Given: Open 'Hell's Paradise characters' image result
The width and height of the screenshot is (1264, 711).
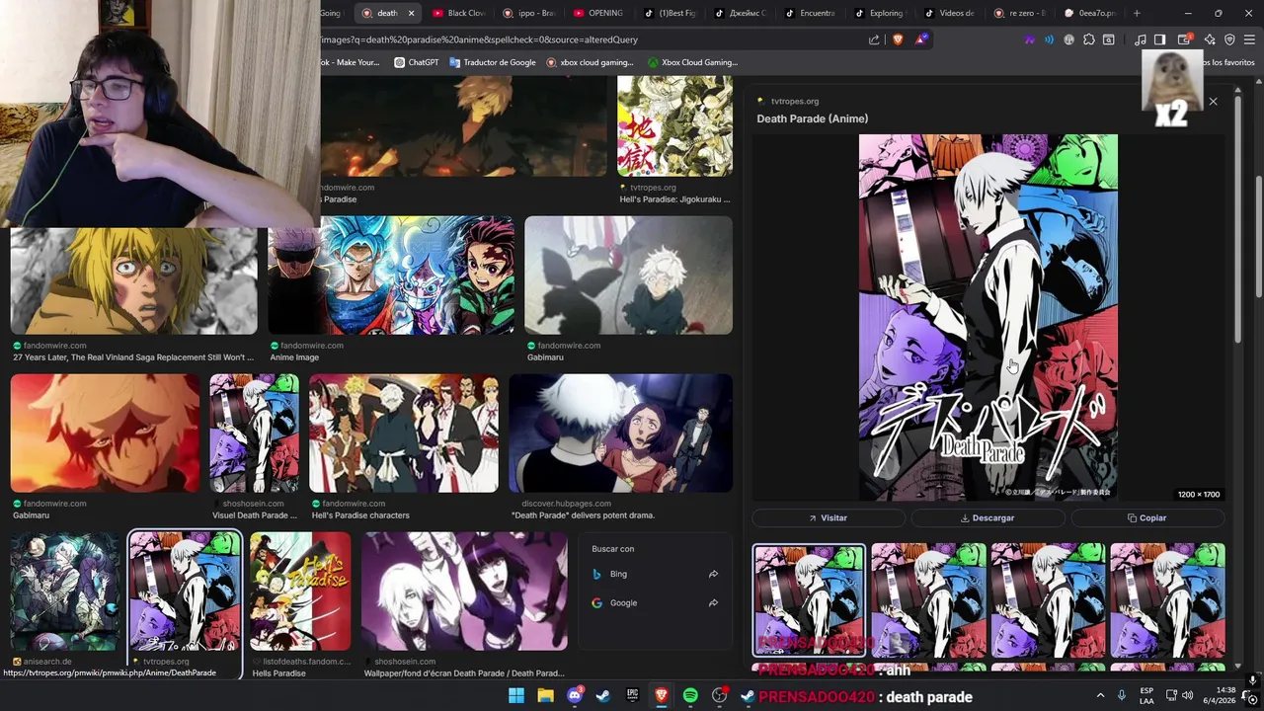Looking at the screenshot, I should tap(404, 433).
